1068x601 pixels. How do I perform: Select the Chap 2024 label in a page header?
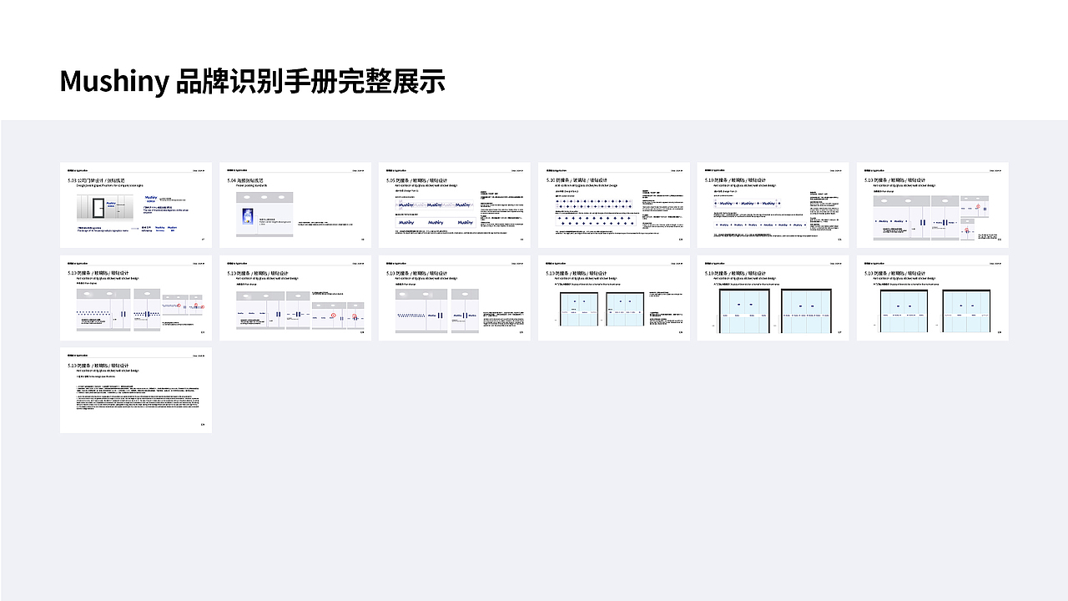tap(197, 169)
